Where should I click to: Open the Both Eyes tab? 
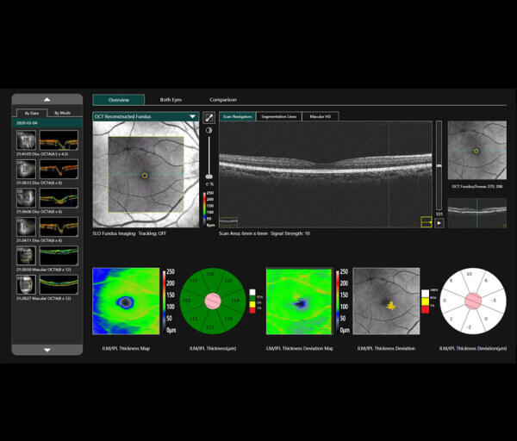(171, 100)
